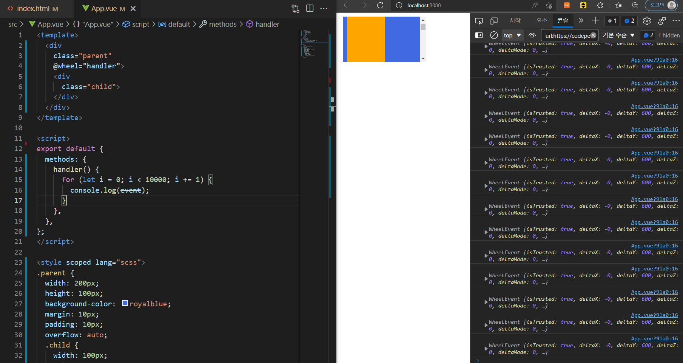Click the console prompt chevron
The image size is (683, 363).
click(x=478, y=360)
